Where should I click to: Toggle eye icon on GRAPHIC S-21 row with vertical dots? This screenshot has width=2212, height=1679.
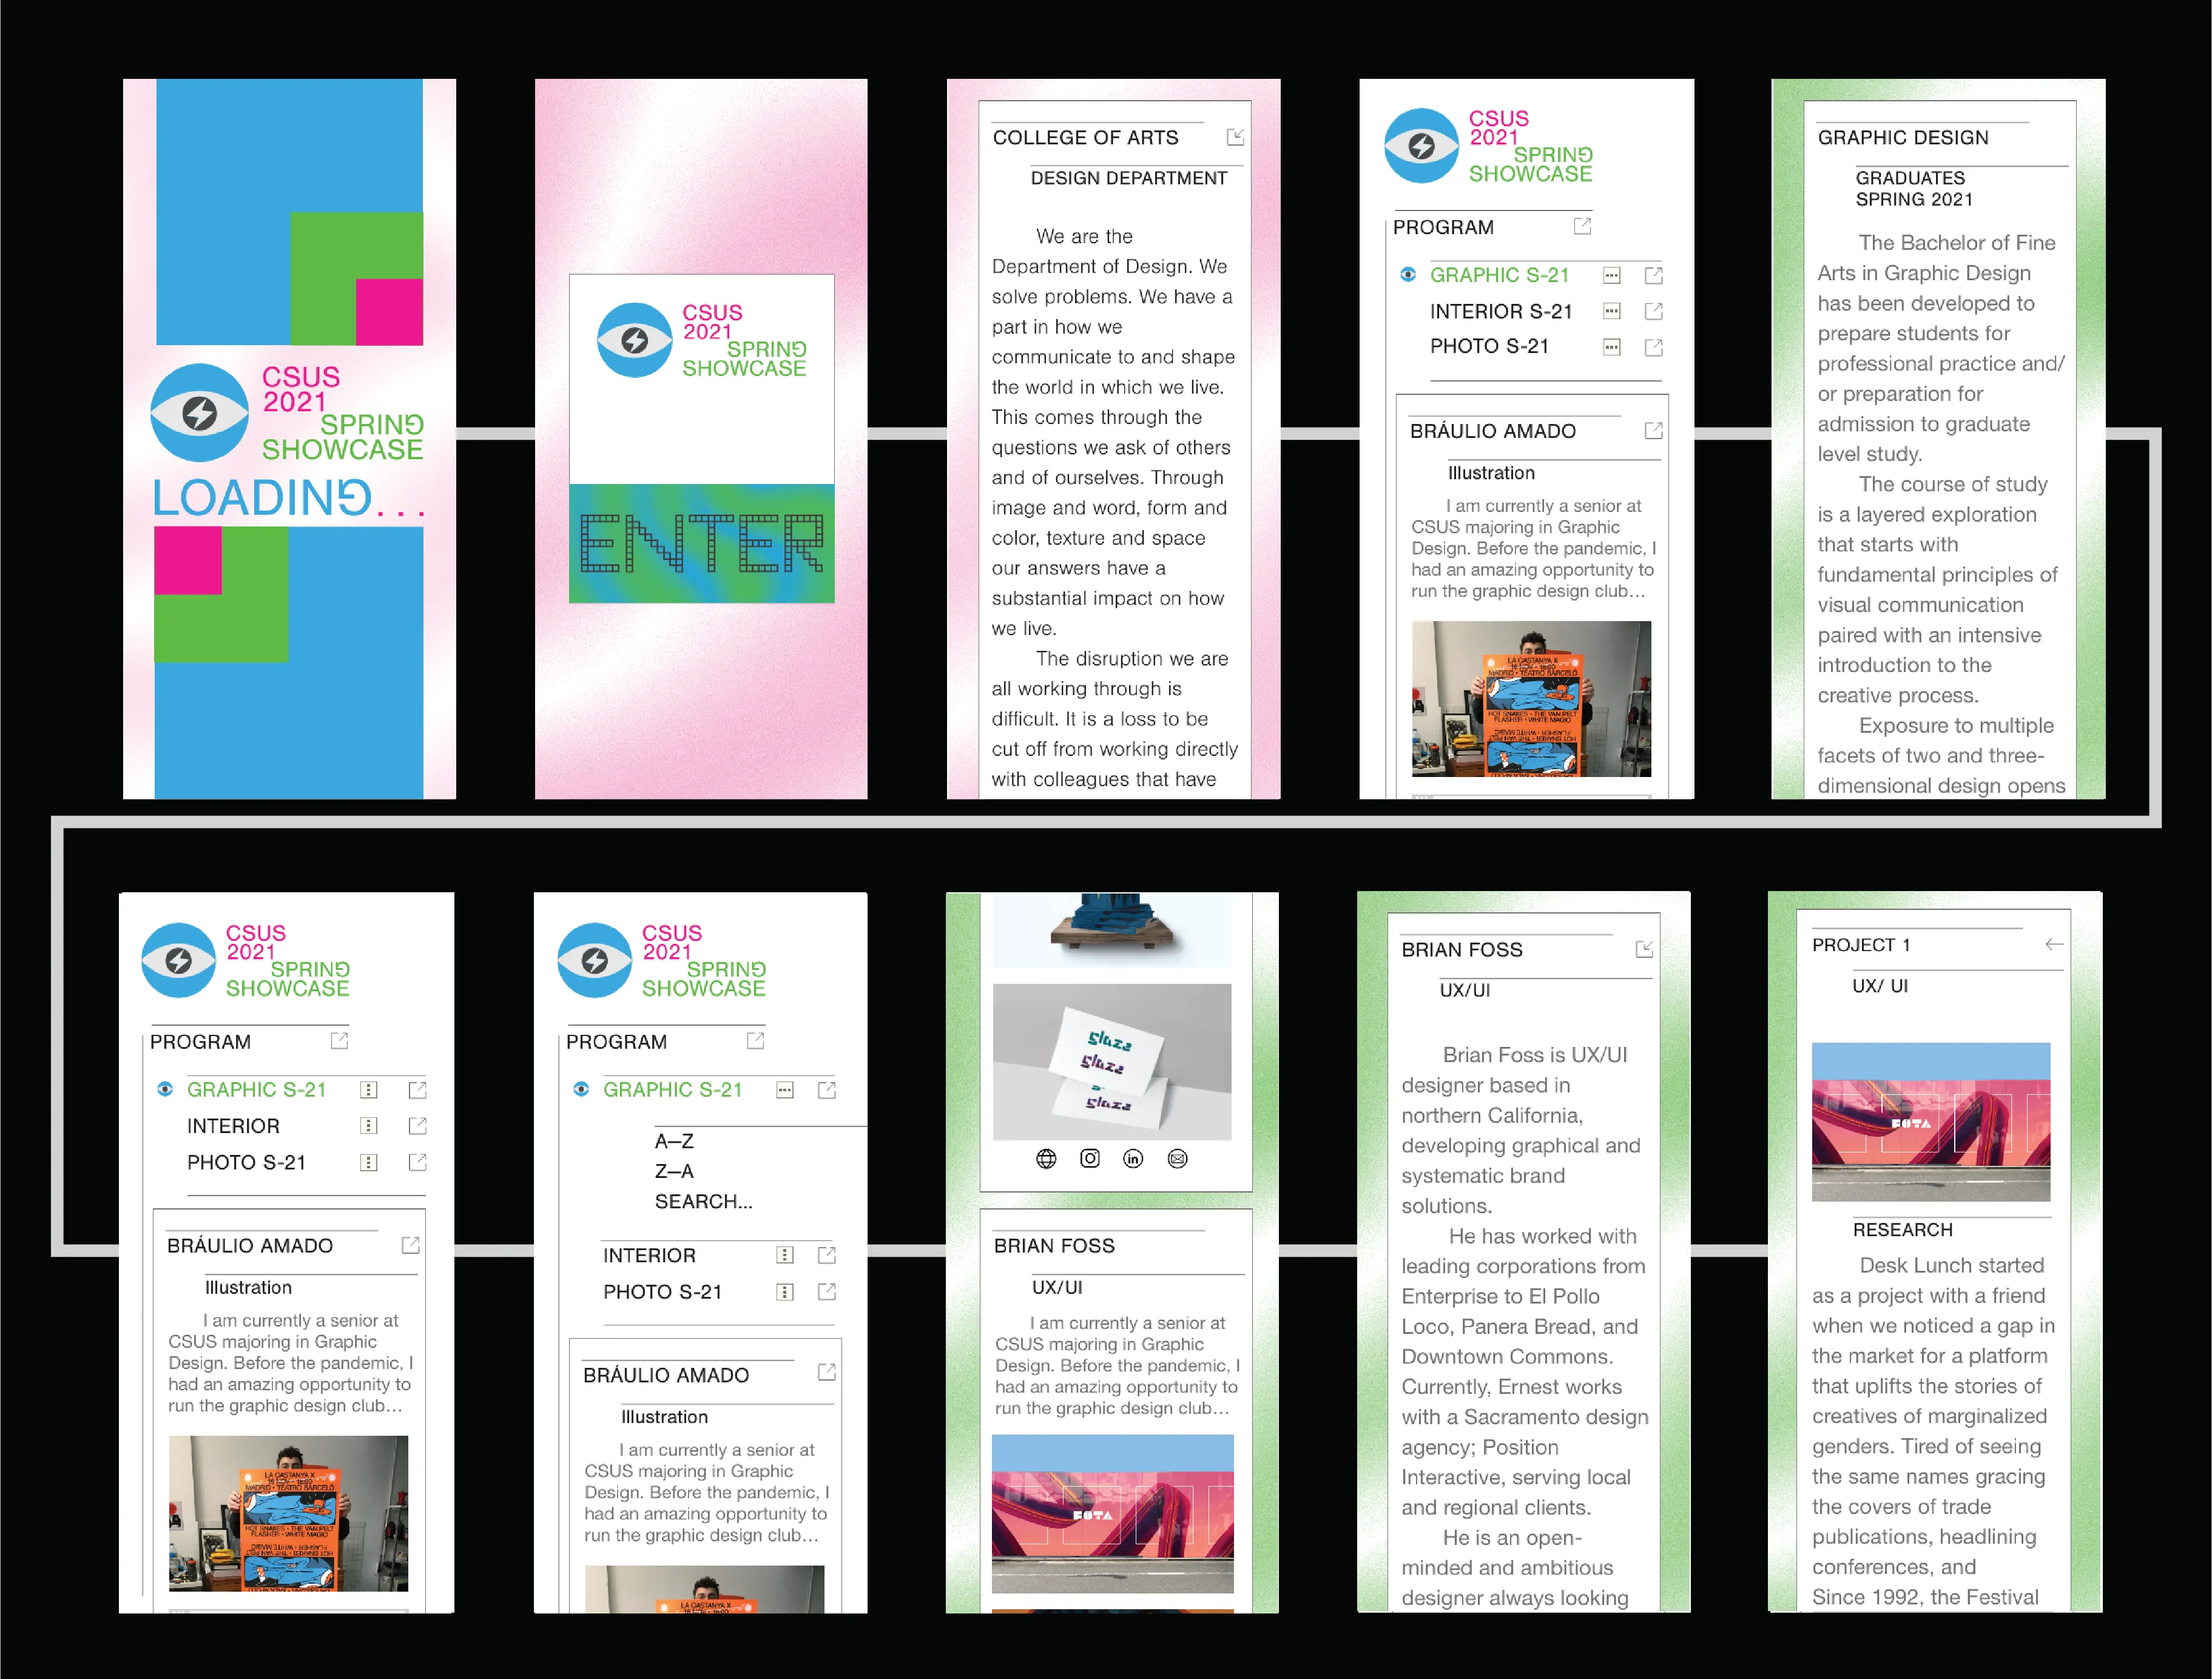coord(165,1089)
